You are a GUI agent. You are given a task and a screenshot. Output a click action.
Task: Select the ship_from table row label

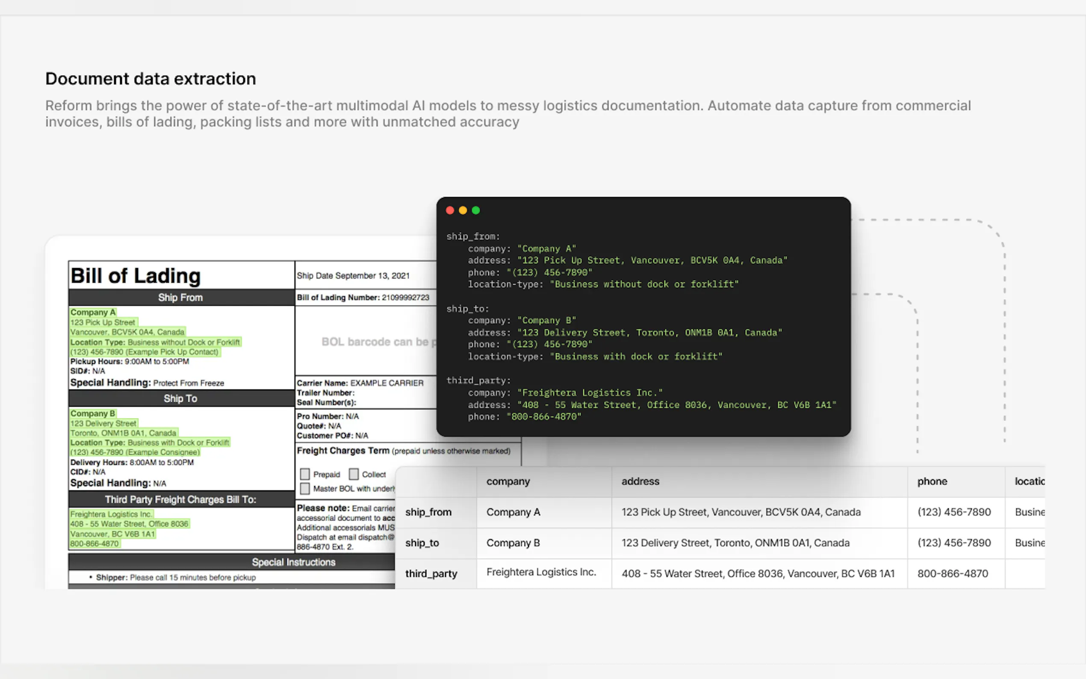tap(428, 512)
